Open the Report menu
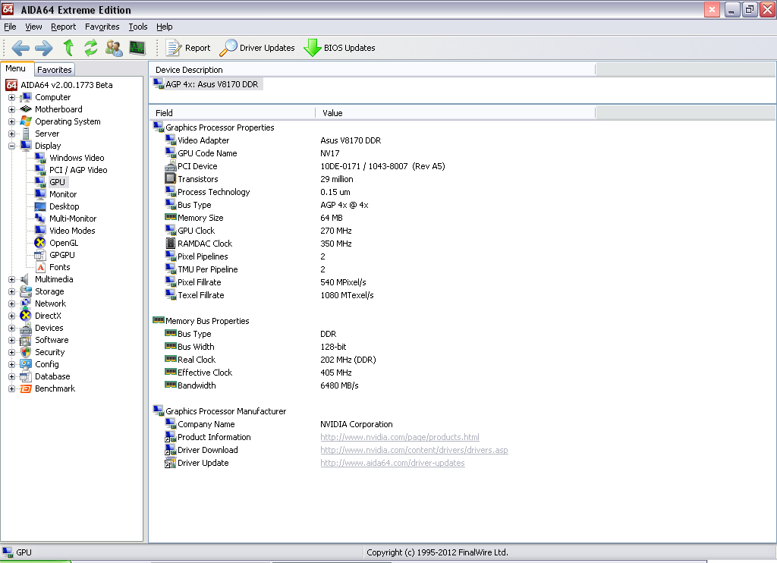 [x=64, y=27]
